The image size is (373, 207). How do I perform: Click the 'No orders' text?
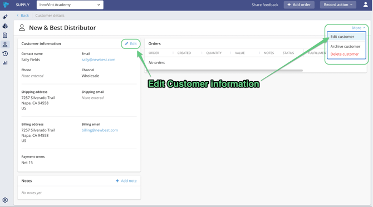click(156, 62)
